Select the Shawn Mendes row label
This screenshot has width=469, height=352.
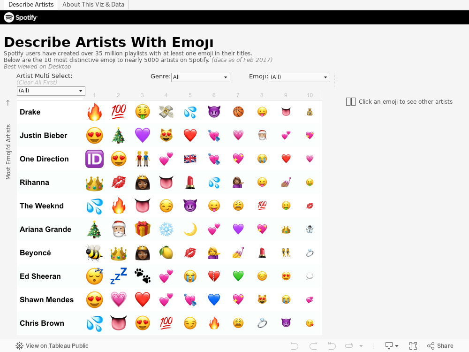pyautogui.click(x=46, y=299)
